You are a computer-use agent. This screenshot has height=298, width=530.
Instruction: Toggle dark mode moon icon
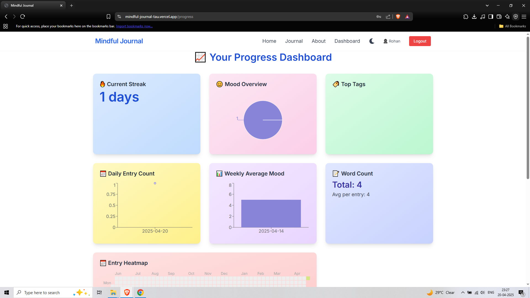pyautogui.click(x=372, y=41)
